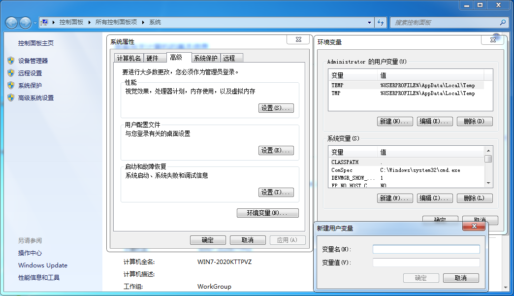Click the system variables scroll down arrow
514x296 pixels.
[488, 183]
